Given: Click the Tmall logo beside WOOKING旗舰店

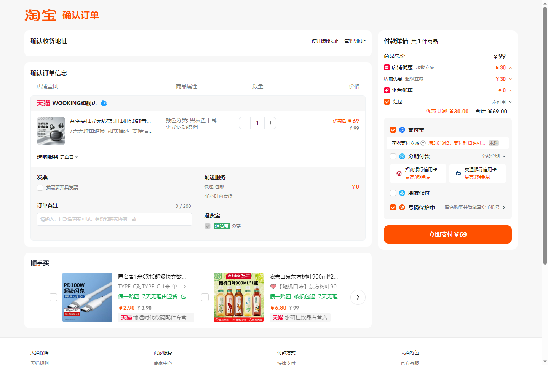Looking at the screenshot, I should tap(43, 103).
